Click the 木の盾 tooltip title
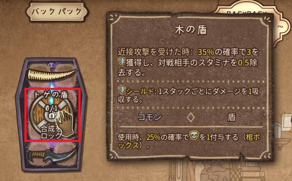This screenshot has height=181, width=292. tap(191, 30)
